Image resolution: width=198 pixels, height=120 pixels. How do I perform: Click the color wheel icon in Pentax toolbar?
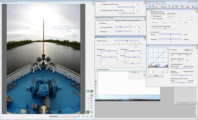tap(177, 7)
